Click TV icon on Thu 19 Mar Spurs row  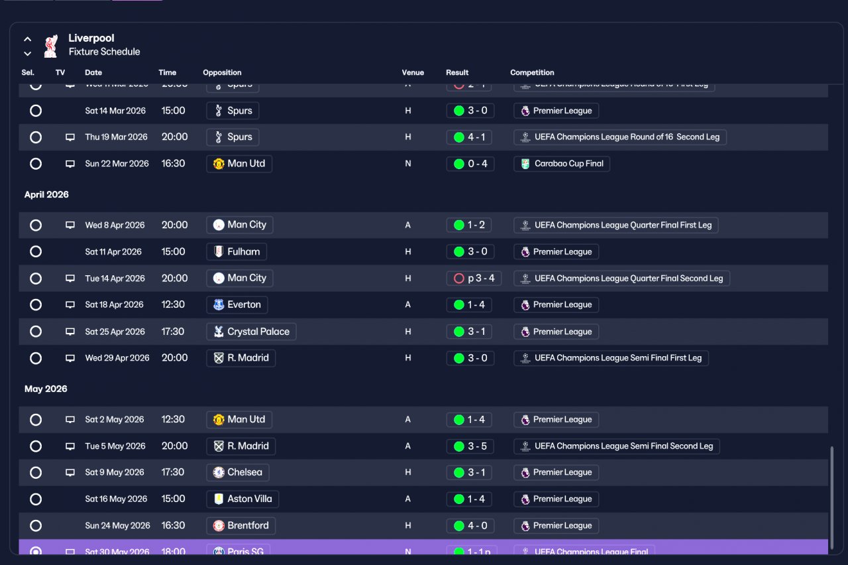click(x=70, y=137)
